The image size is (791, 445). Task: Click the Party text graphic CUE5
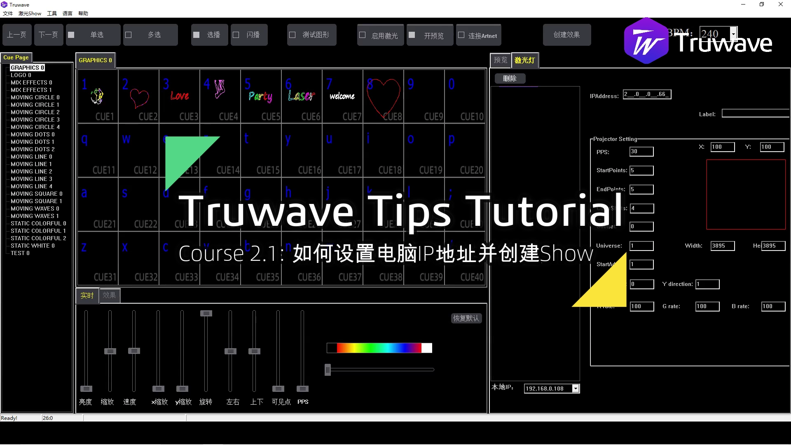[260, 96]
